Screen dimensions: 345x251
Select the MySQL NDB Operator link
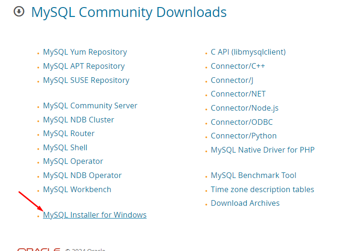click(82, 176)
